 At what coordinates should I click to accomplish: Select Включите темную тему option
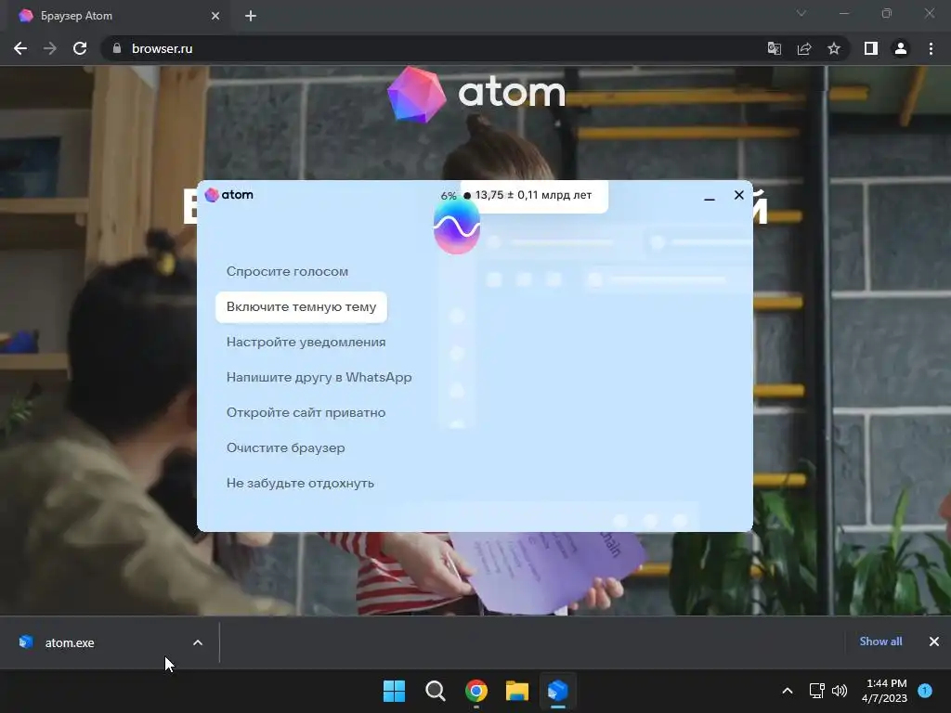302,306
